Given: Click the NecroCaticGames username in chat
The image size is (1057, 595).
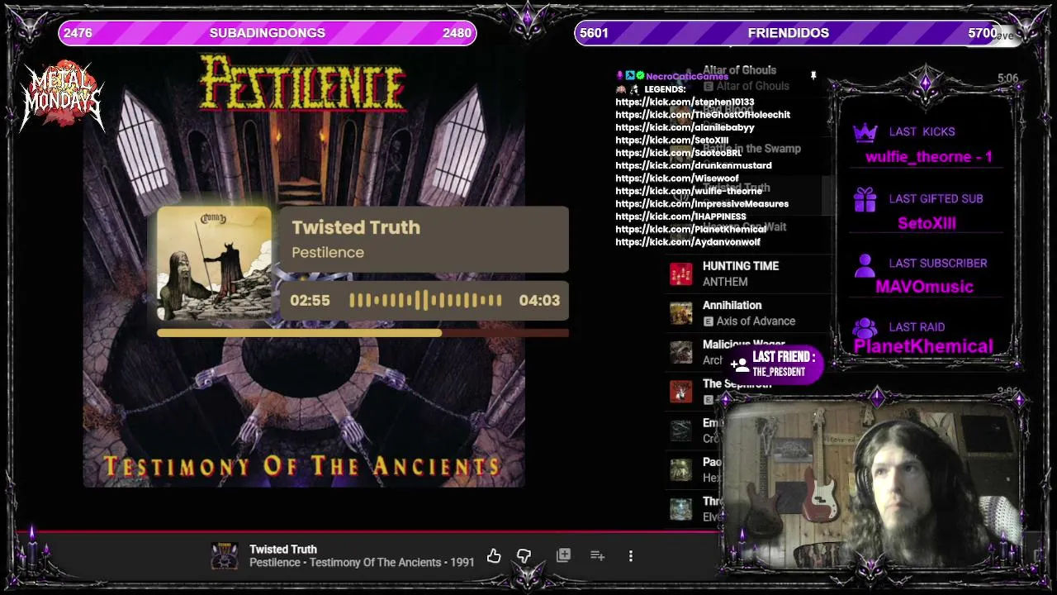Looking at the screenshot, I should pos(687,76).
